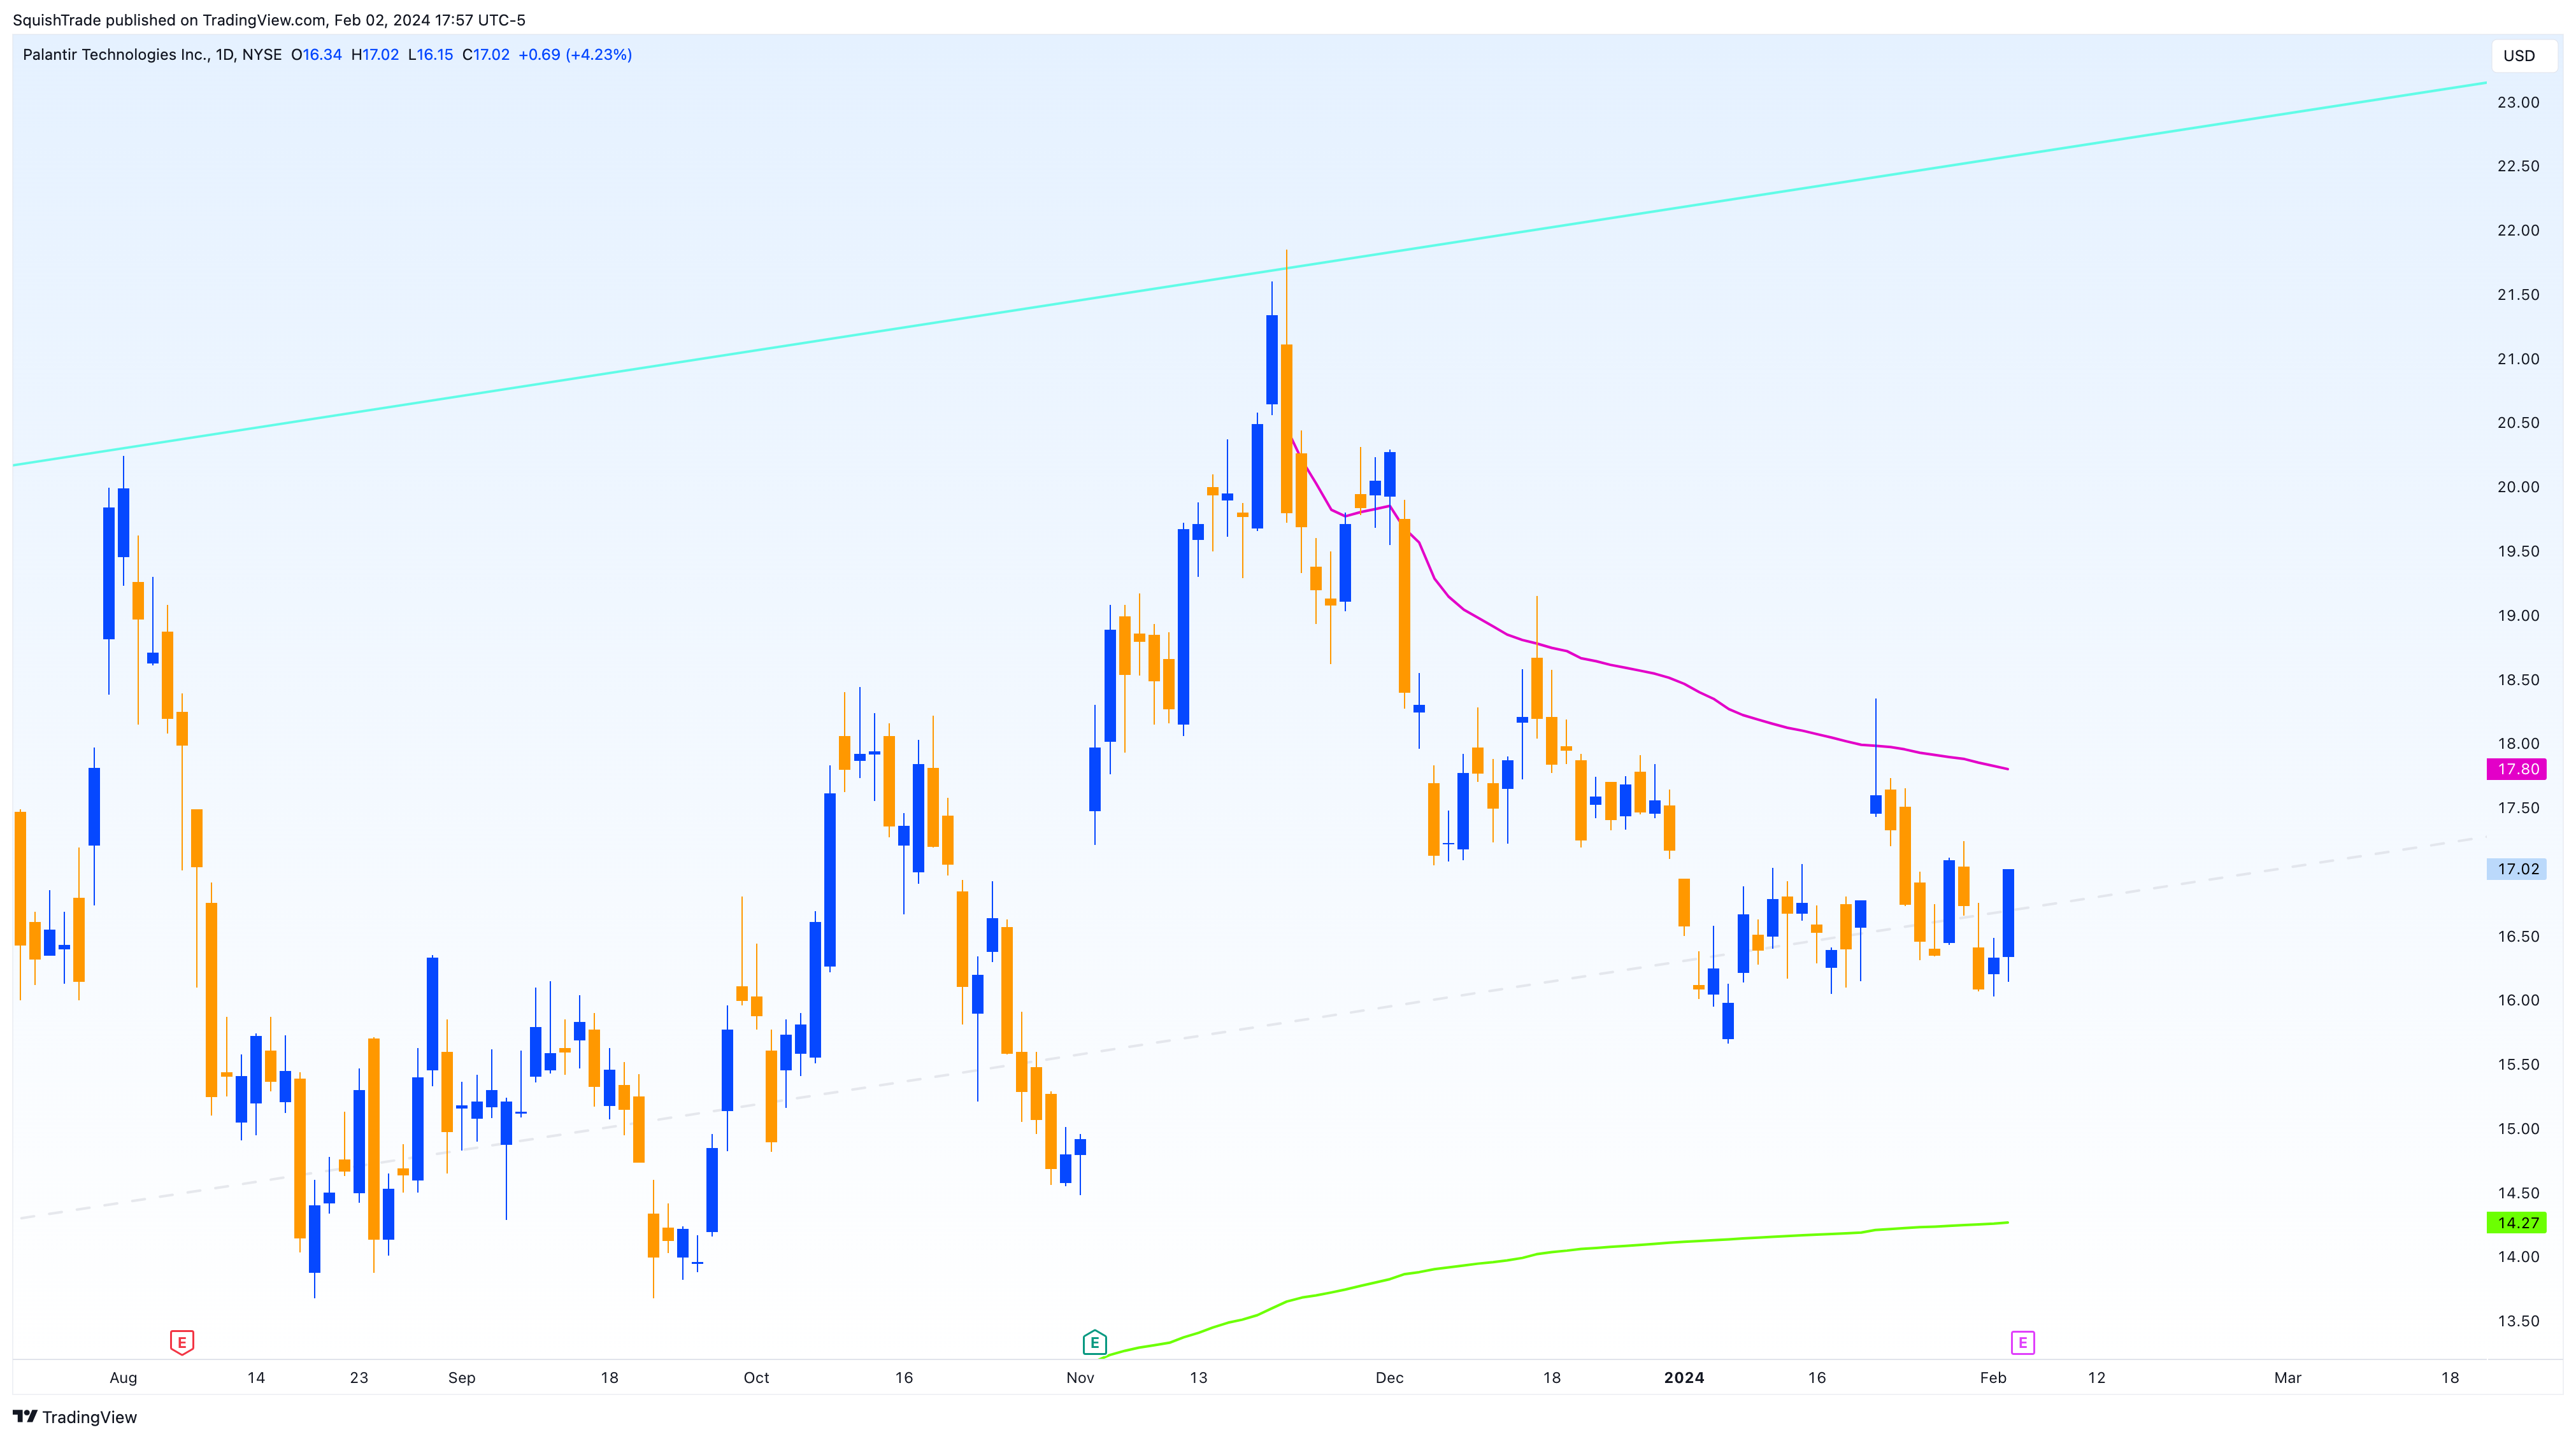
Task: Click the 23.00 price axis label
Action: tap(2518, 103)
